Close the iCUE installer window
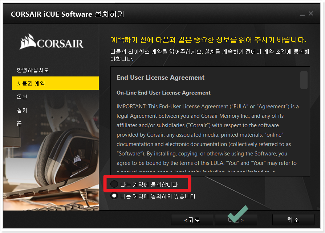 pyautogui.click(x=311, y=13)
